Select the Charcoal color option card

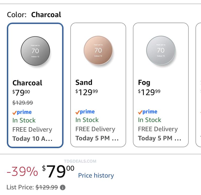tap(35, 85)
